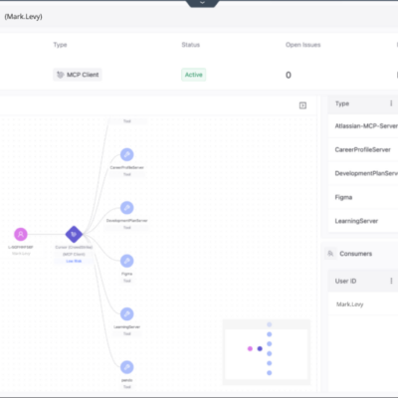Click the Type column header in list
Screen dimensions: 398x398
(342, 103)
